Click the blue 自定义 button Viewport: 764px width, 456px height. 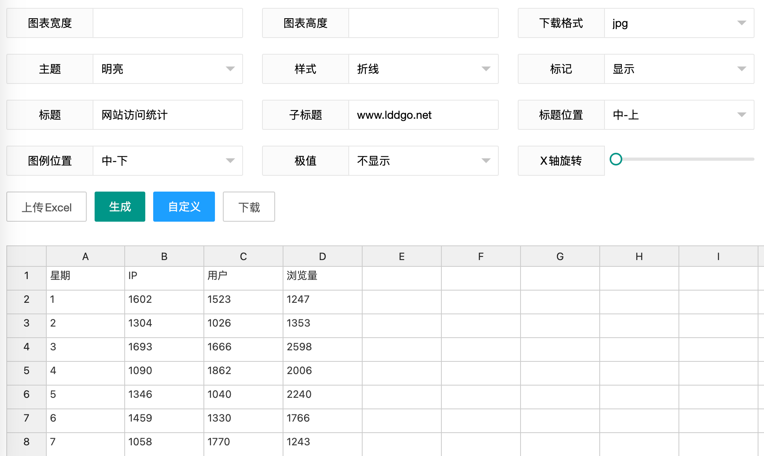(184, 207)
